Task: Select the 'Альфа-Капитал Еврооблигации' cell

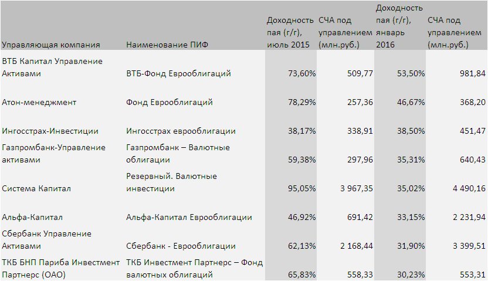Action: click(x=189, y=218)
